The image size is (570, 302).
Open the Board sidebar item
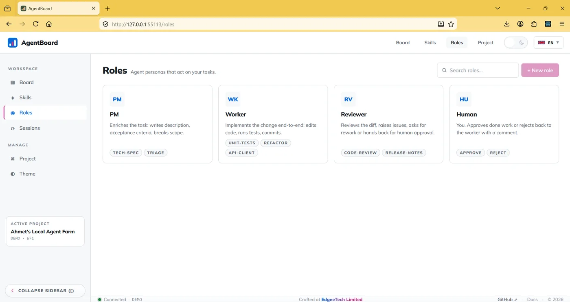(x=45, y=82)
